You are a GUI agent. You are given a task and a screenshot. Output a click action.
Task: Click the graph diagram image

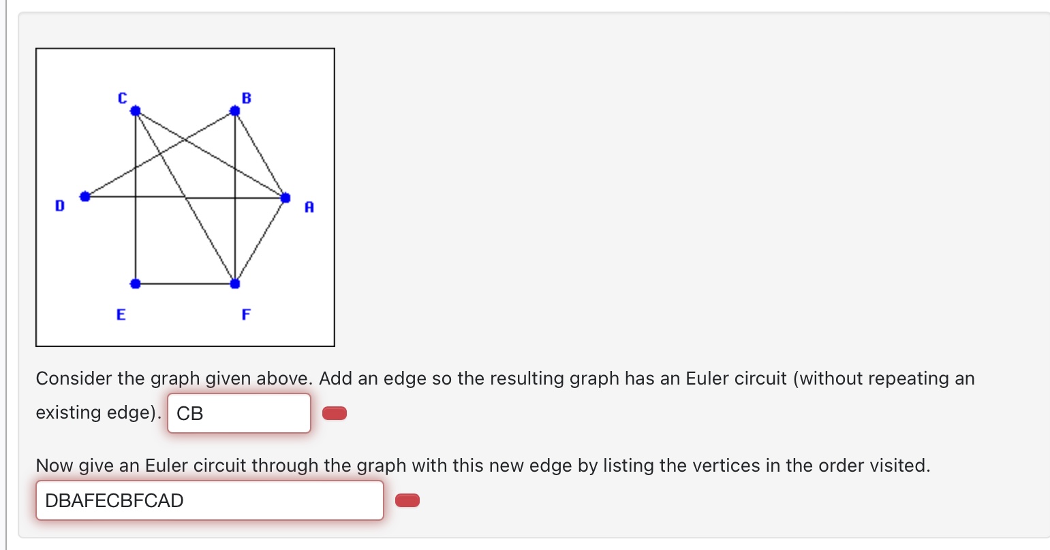point(185,197)
